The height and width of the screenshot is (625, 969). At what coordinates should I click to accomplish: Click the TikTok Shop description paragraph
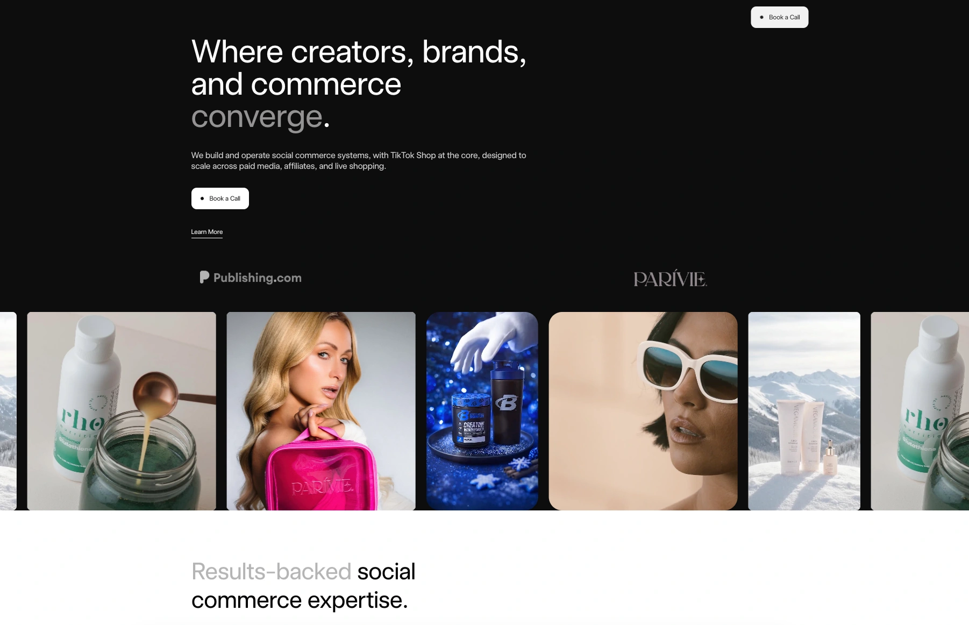click(359, 161)
